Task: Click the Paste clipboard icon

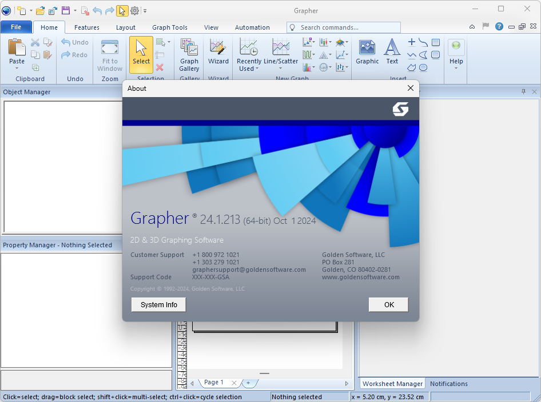Action: click(17, 47)
